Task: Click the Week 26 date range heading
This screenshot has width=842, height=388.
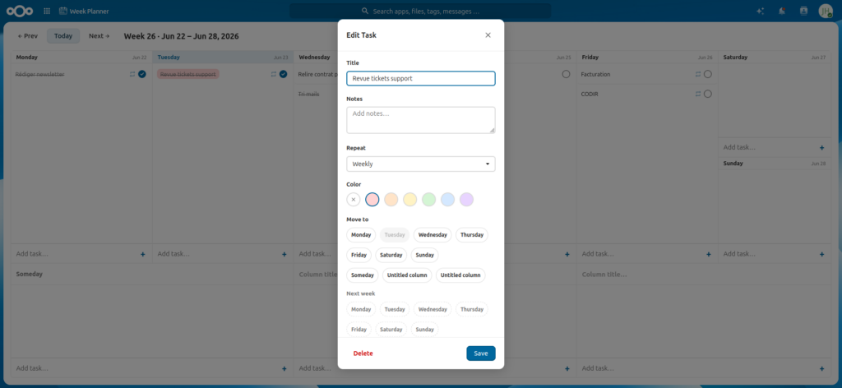Action: point(181,36)
